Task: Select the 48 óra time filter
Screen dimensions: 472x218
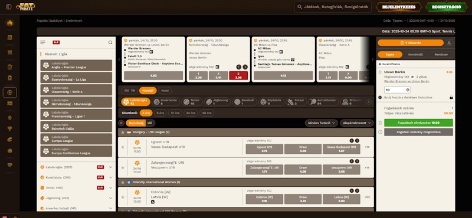Action: pos(206,113)
